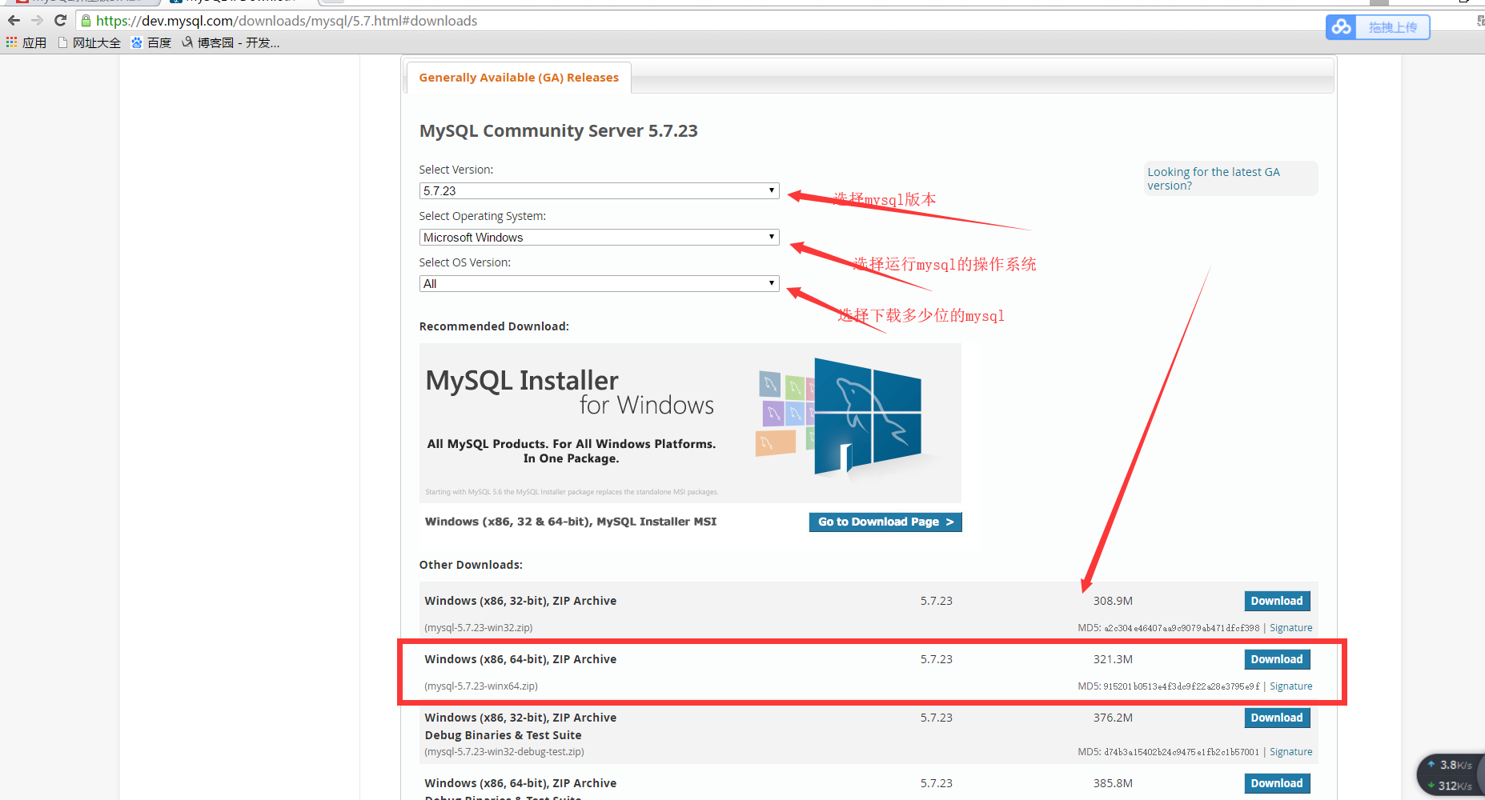Viewport: 1485px width, 800px height.
Task: Download 32-bit Debug Binaries ZIP 376.2M
Action: [x=1277, y=718]
